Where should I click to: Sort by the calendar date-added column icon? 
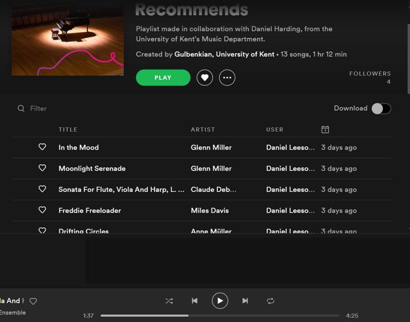click(x=325, y=130)
